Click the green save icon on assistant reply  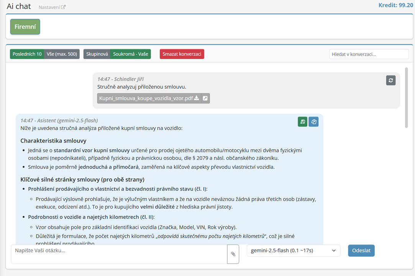click(302, 122)
